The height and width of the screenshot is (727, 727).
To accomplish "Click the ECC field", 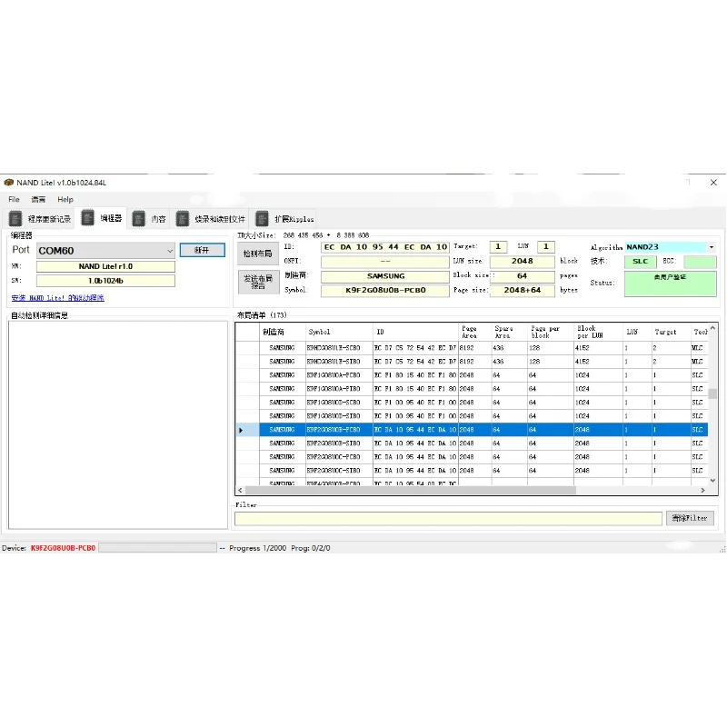I will pos(700,262).
